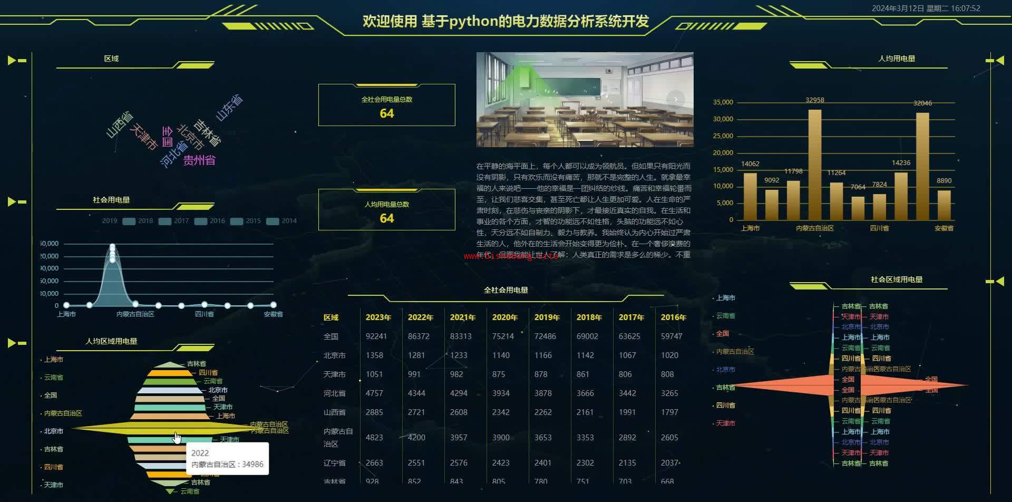This screenshot has height=502, width=1012.
Task: Toggle the 2017 series in 社会用电量 legend
Action: pos(174,221)
